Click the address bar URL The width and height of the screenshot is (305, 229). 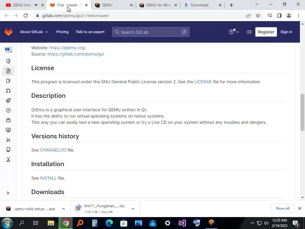tap(75, 16)
